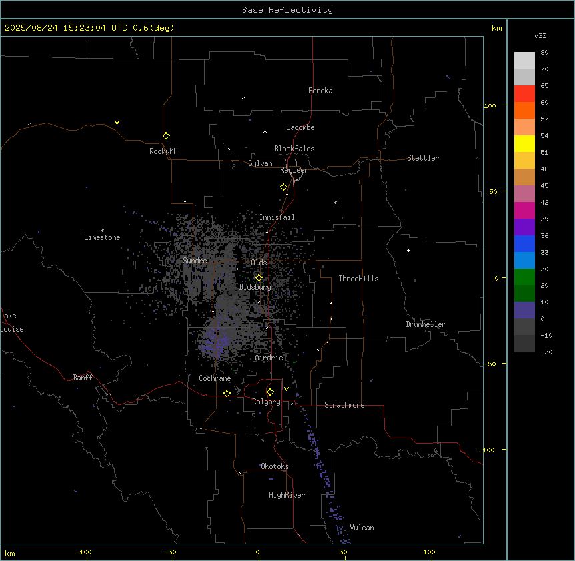The height and width of the screenshot is (561, 575).
Task: Click the yellow diamond marker above Calgary label
Action: [271, 392]
